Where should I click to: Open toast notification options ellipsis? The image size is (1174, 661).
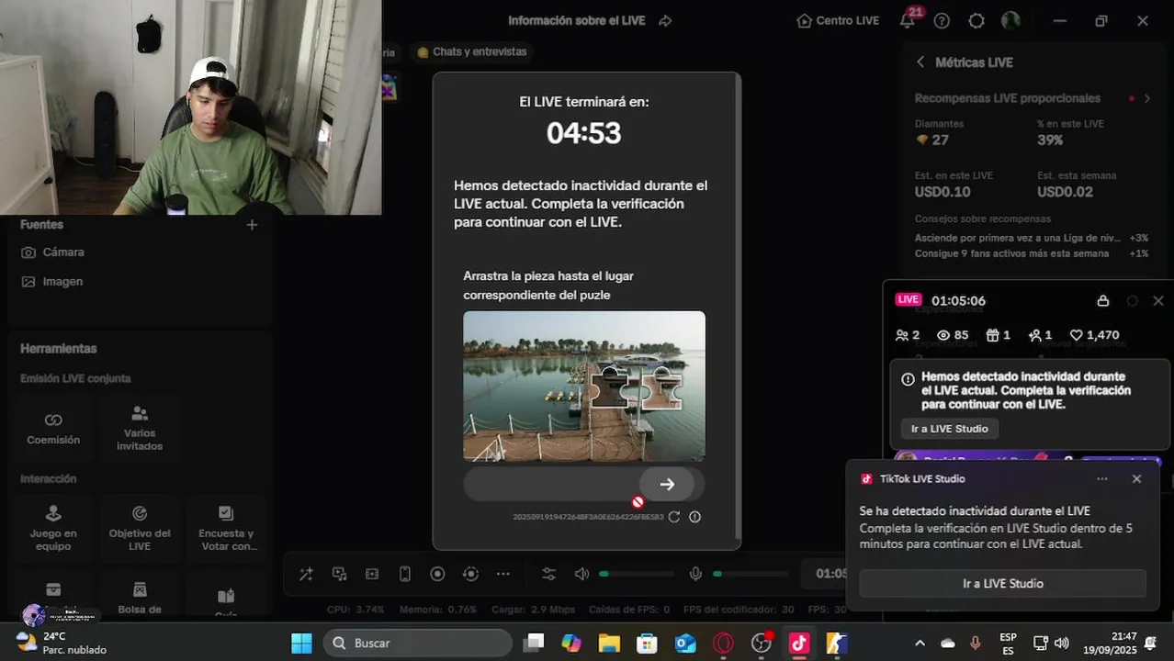[x=1102, y=479]
